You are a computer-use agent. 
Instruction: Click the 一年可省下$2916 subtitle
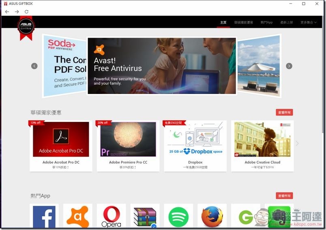[262, 167]
